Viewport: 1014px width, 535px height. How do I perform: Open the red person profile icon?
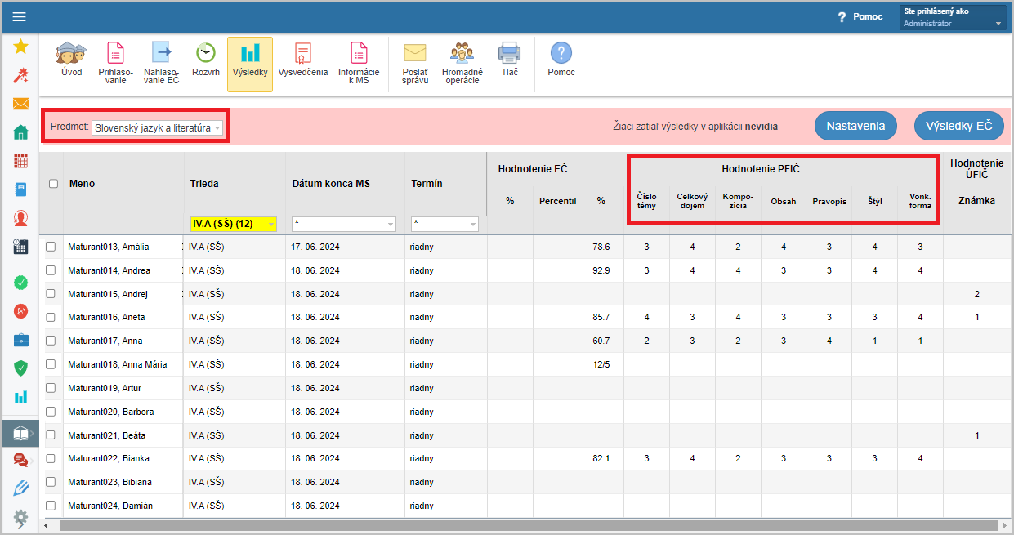21,218
